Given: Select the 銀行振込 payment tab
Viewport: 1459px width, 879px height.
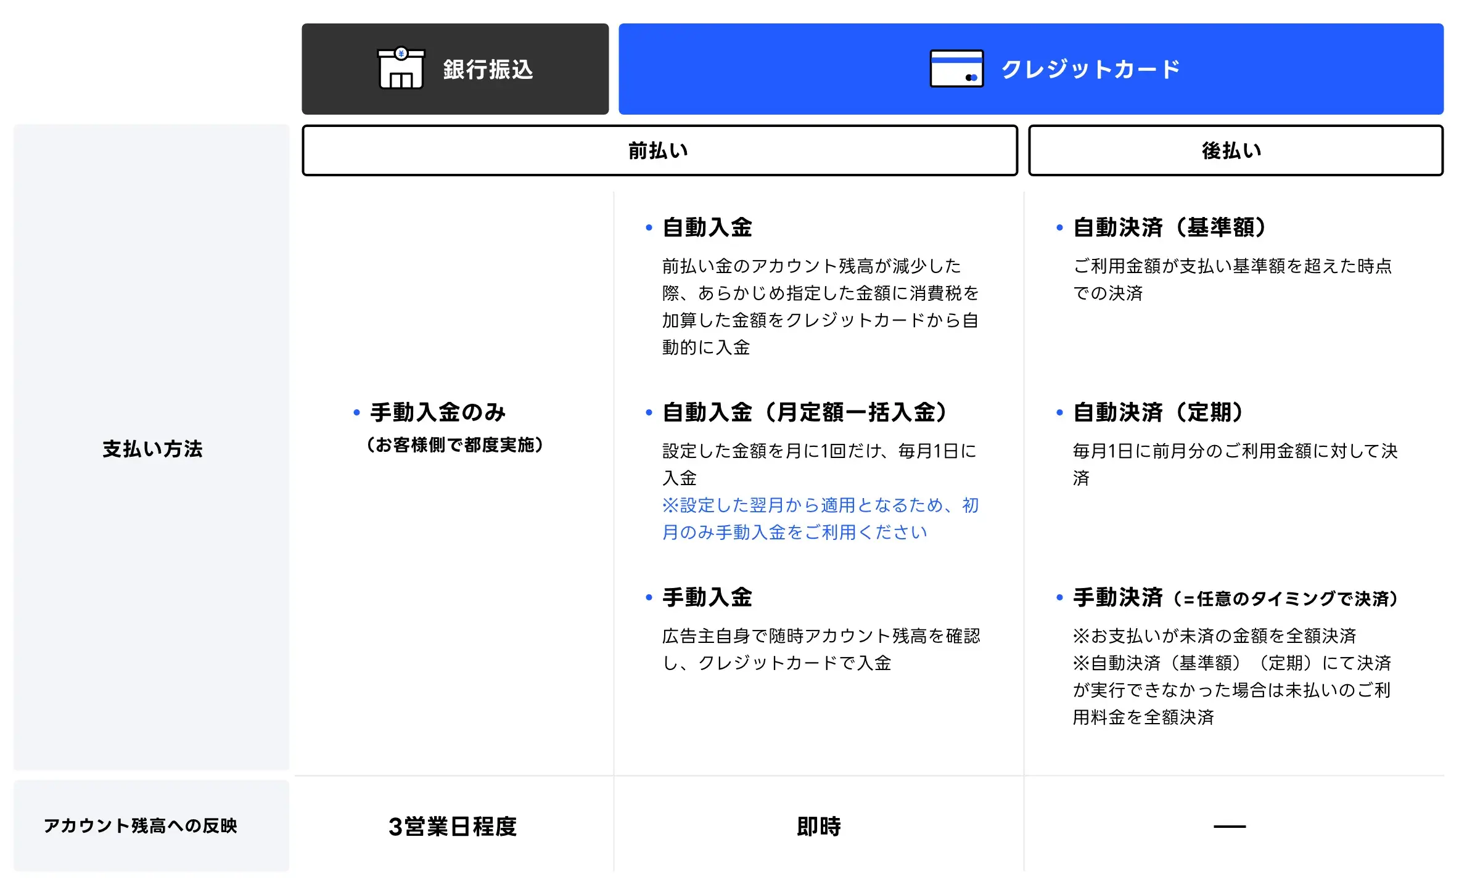Looking at the screenshot, I should pos(454,69).
